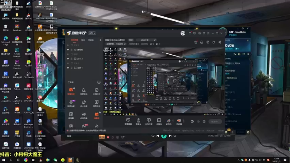Select the active orange scene tab
Viewport: 290px width, 163px height.
pyautogui.click(x=74, y=40)
